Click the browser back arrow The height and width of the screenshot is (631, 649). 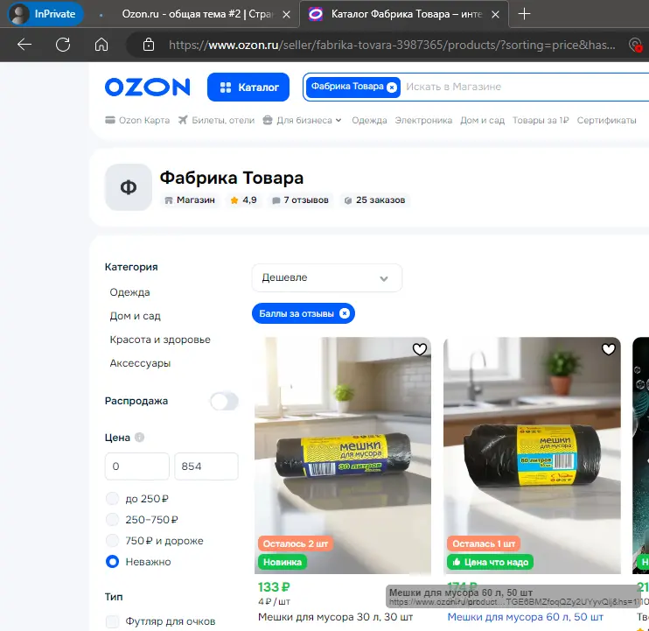pyautogui.click(x=24, y=45)
